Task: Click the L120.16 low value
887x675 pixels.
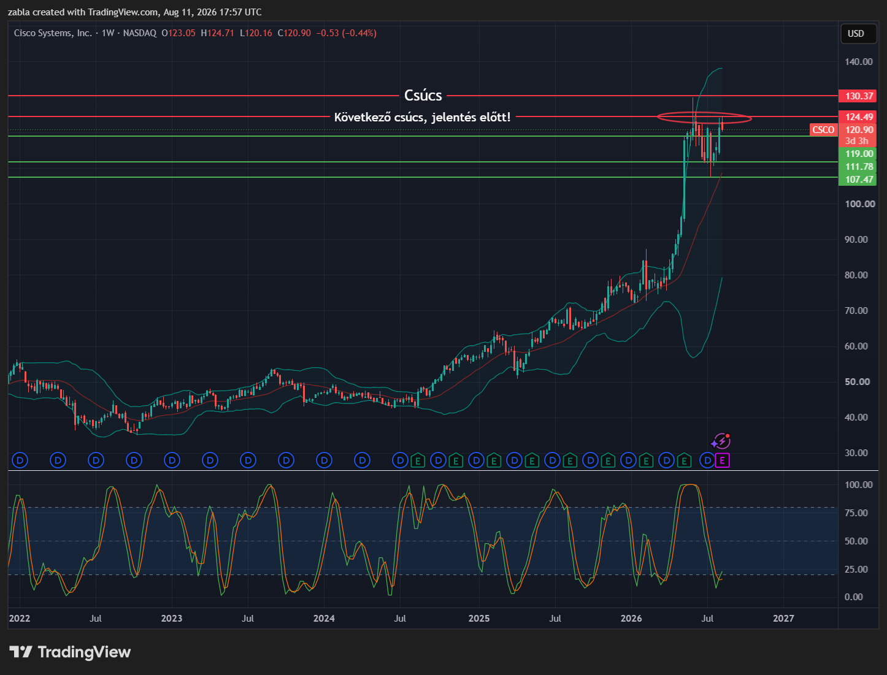Action: pos(256,33)
